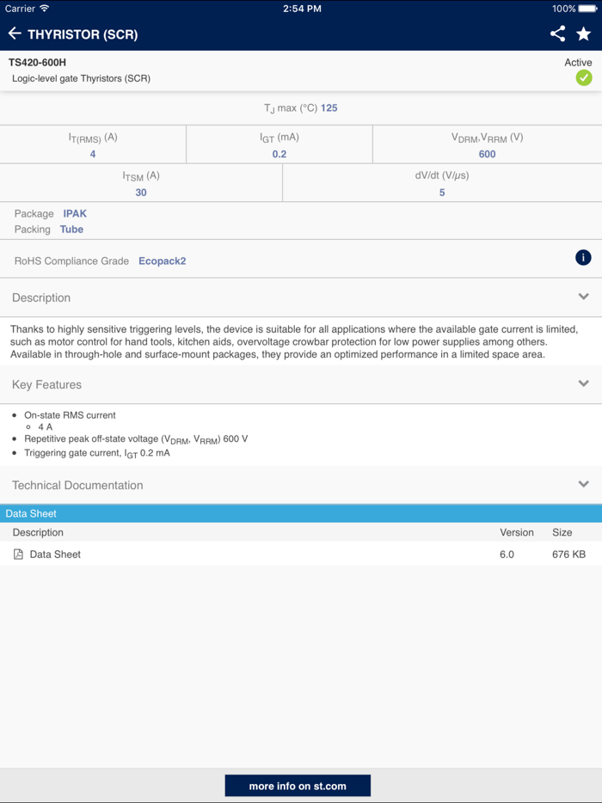The width and height of the screenshot is (602, 803).
Task: Tap data sheet version 6.0
Action: tap(507, 555)
